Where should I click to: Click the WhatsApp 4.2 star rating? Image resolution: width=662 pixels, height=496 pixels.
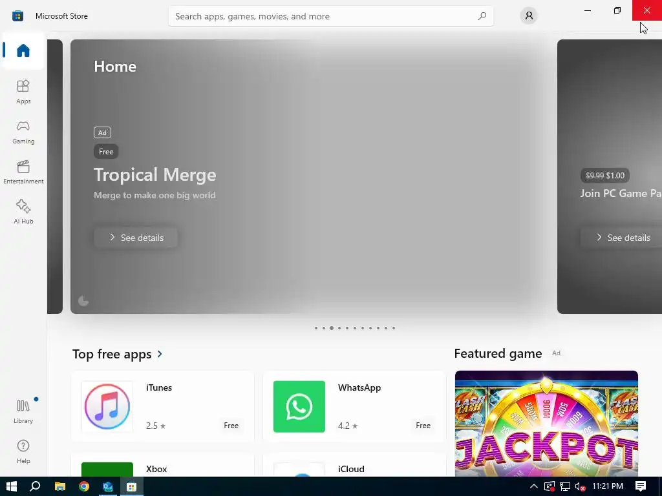pos(348,426)
